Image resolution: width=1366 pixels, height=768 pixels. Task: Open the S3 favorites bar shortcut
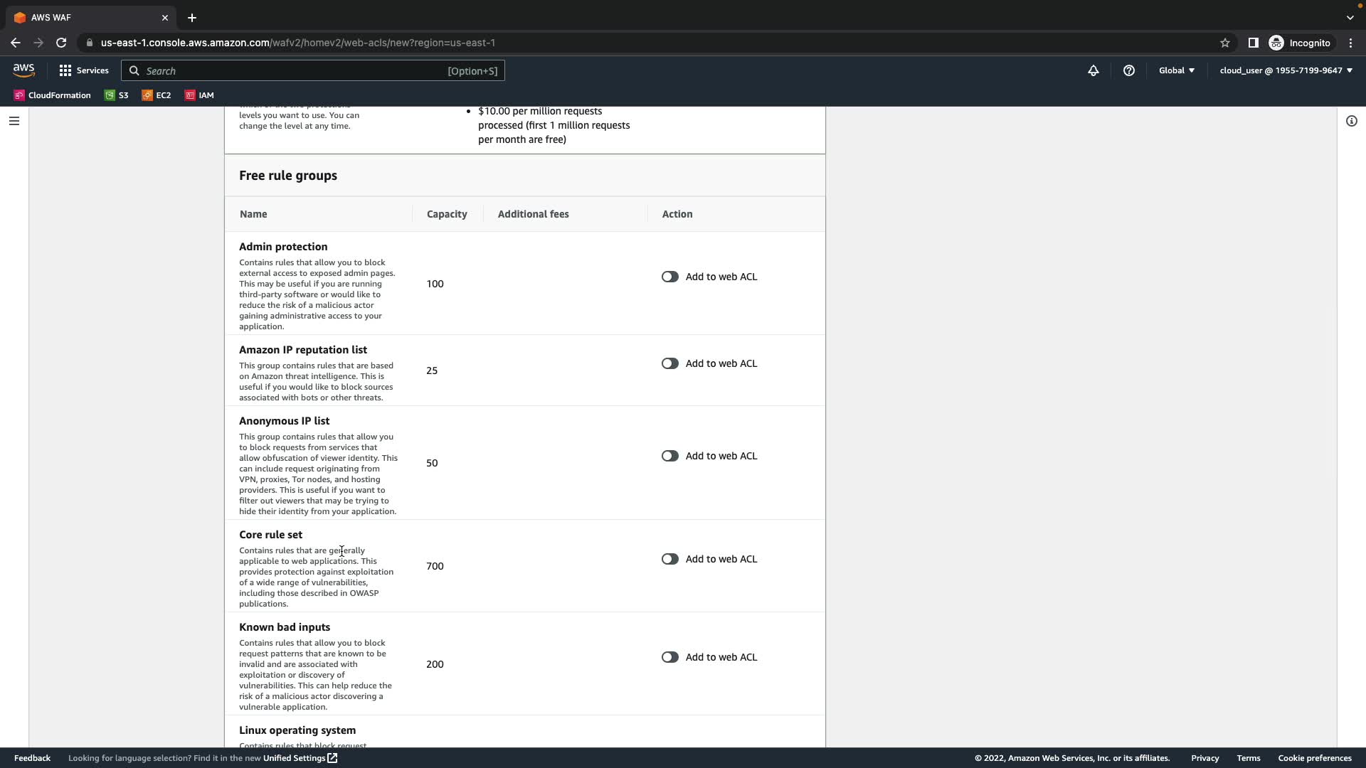[117, 95]
